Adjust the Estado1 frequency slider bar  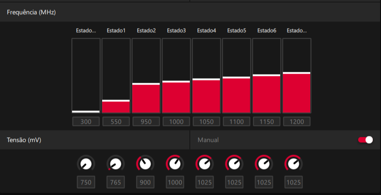click(x=116, y=76)
